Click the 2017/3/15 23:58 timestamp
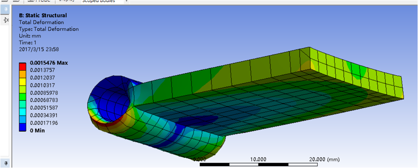This screenshot has width=418, height=168. click(x=39, y=49)
